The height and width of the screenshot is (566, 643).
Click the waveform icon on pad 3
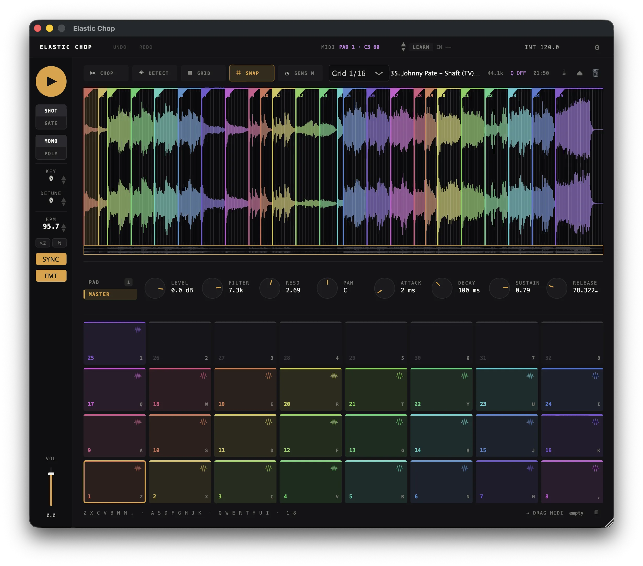[x=268, y=468]
